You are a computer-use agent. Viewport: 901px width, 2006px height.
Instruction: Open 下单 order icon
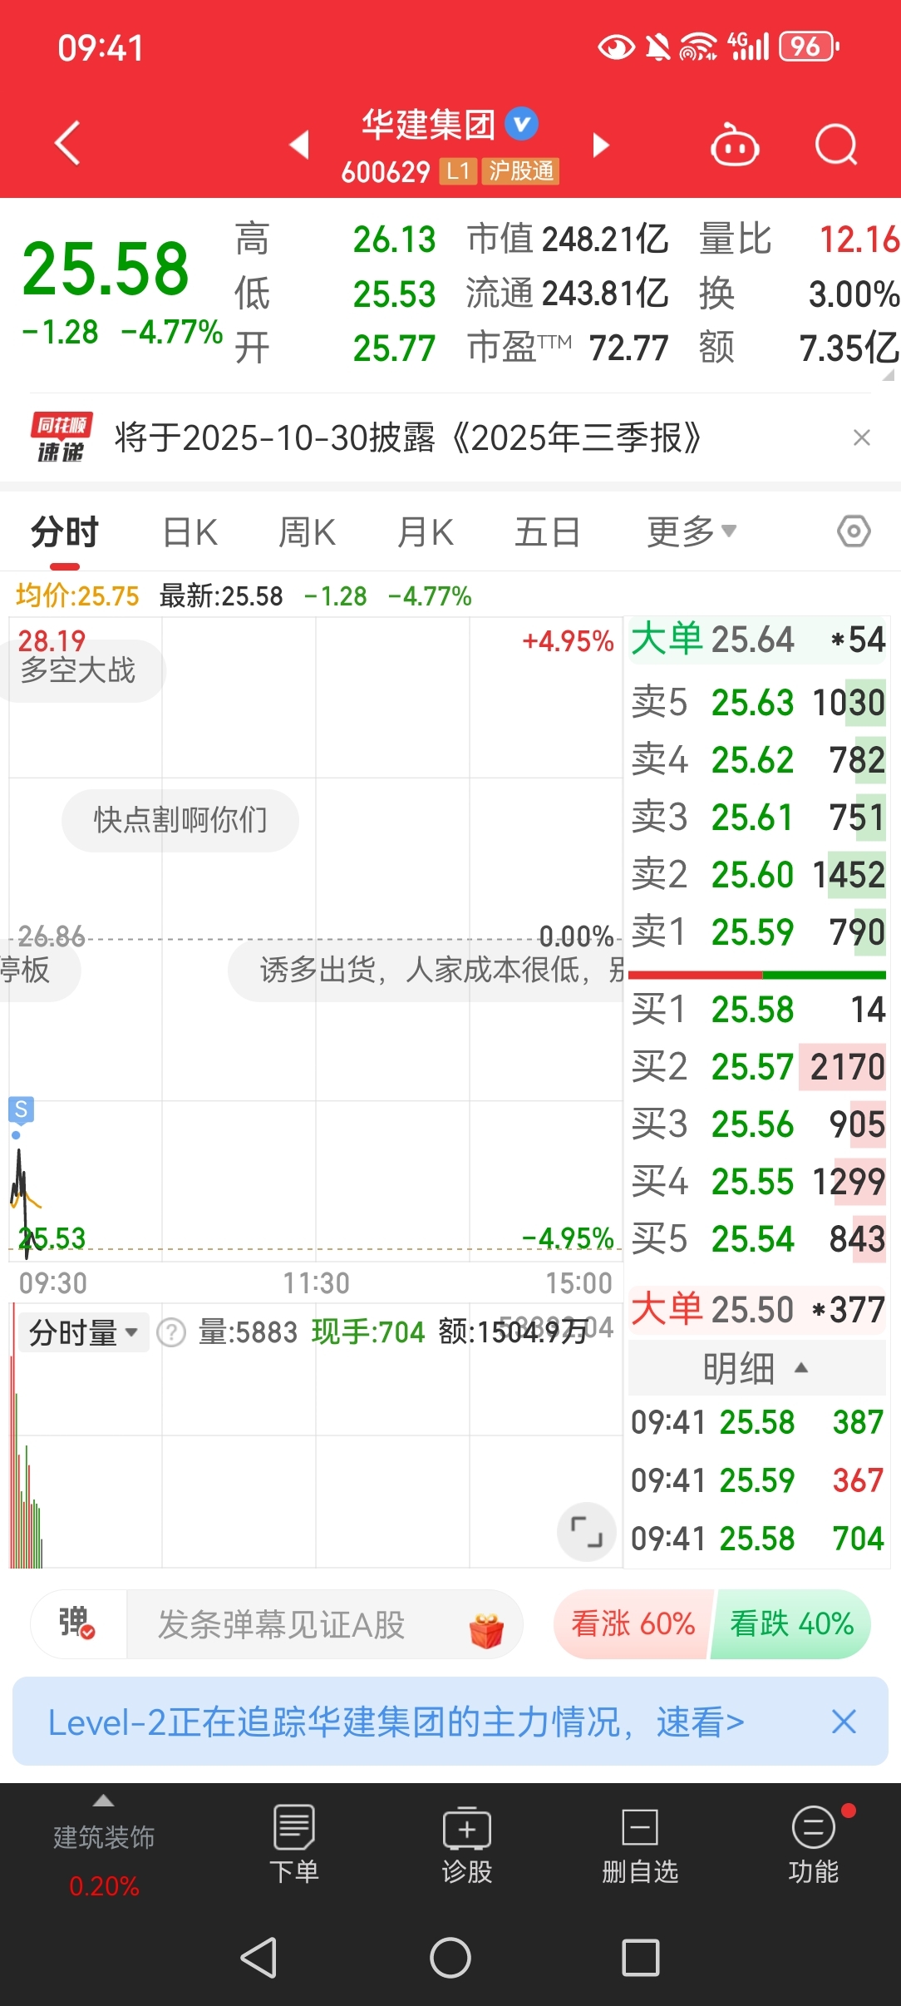294,1844
